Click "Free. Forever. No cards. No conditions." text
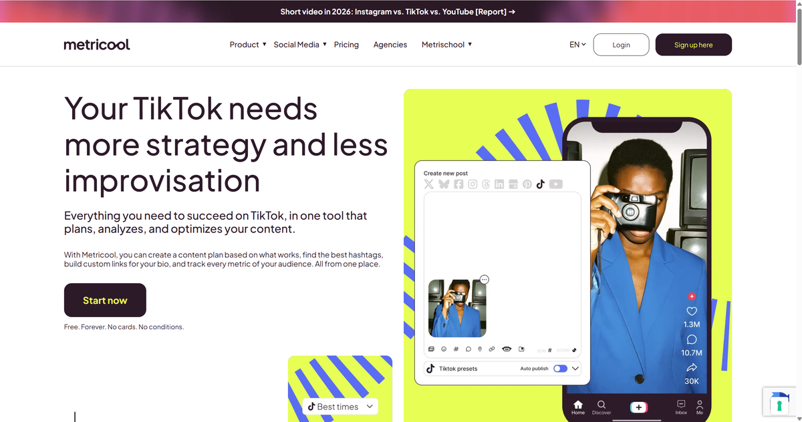 124,327
